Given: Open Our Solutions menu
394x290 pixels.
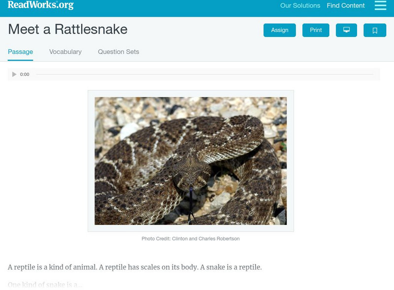Looking at the screenshot, I should coord(300,5).
